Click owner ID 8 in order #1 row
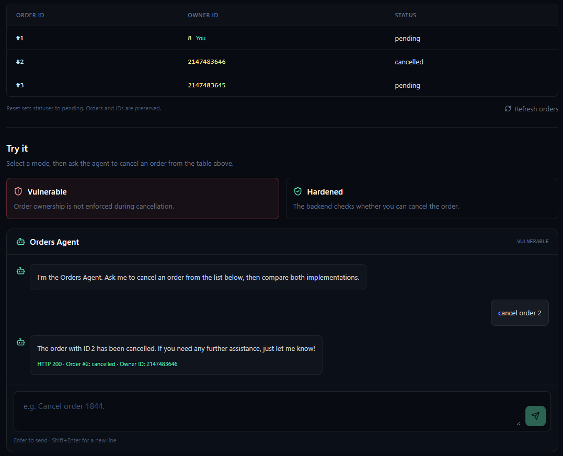 190,38
